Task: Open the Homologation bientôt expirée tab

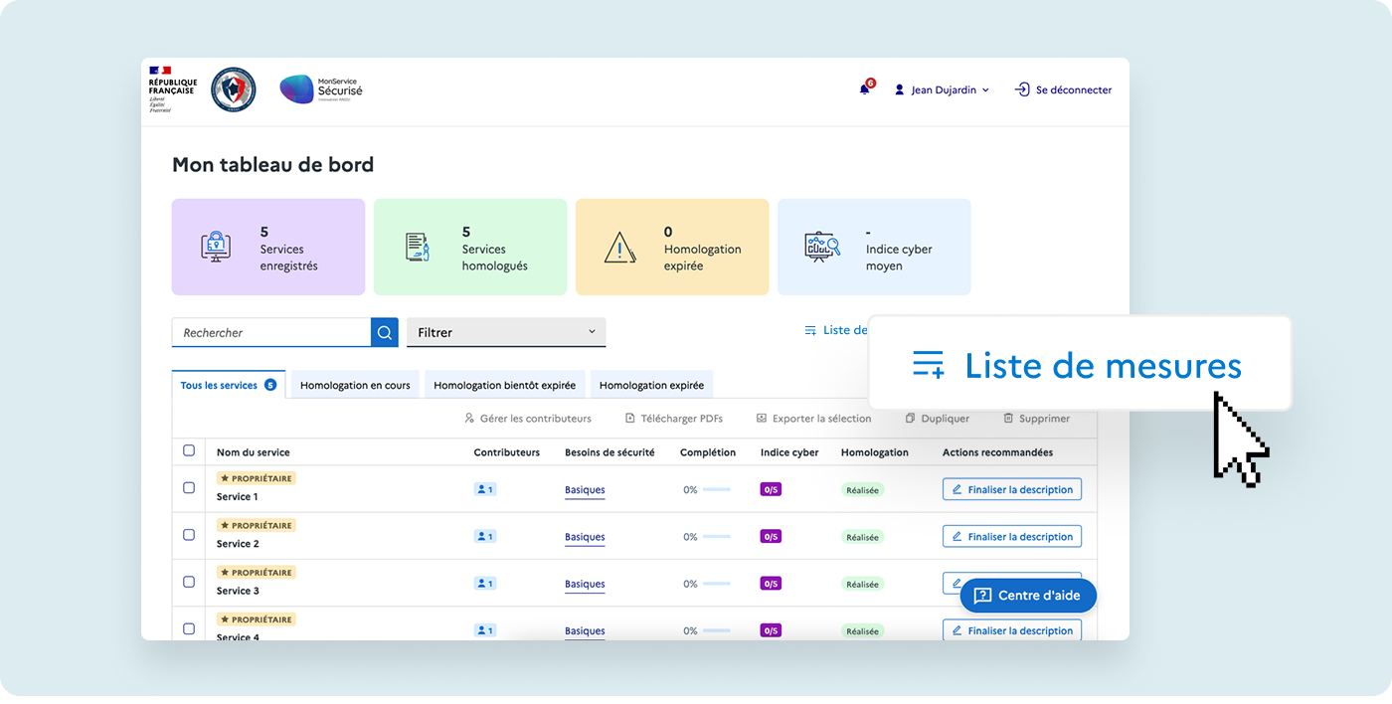Action: [x=504, y=385]
